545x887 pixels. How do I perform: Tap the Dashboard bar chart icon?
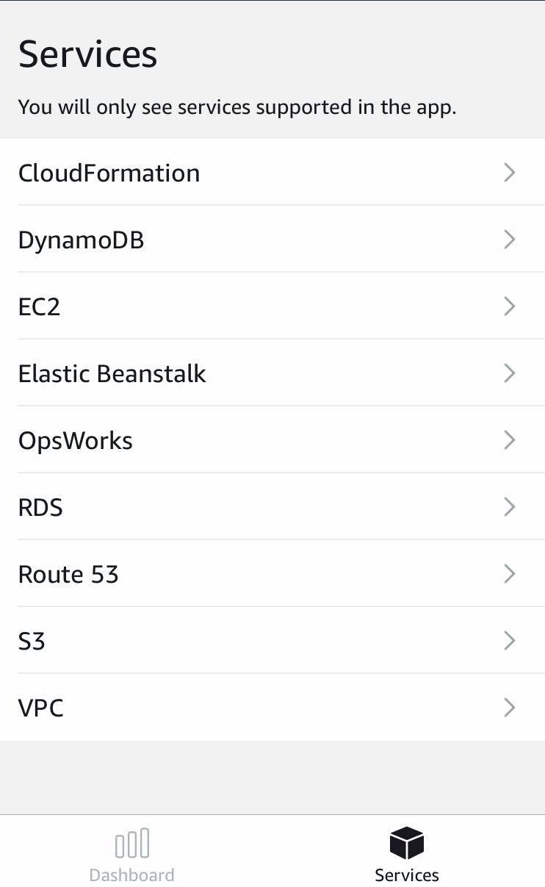(132, 843)
